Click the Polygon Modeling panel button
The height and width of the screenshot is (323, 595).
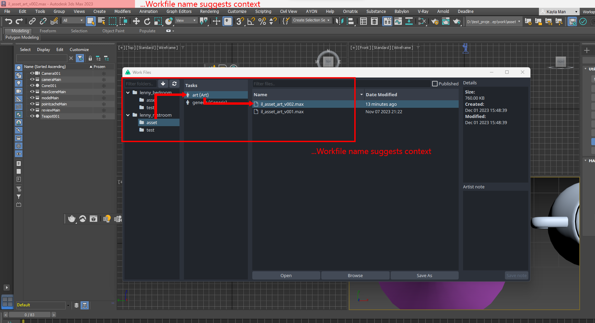22,37
